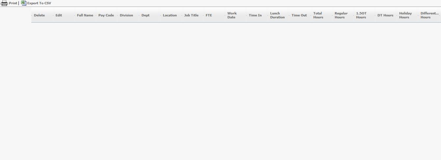Click the Export To CSV link

[39, 3]
